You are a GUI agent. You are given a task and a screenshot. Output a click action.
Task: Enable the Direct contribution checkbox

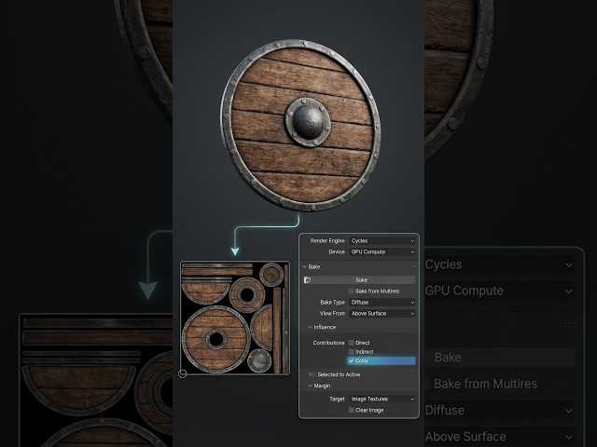tap(352, 343)
